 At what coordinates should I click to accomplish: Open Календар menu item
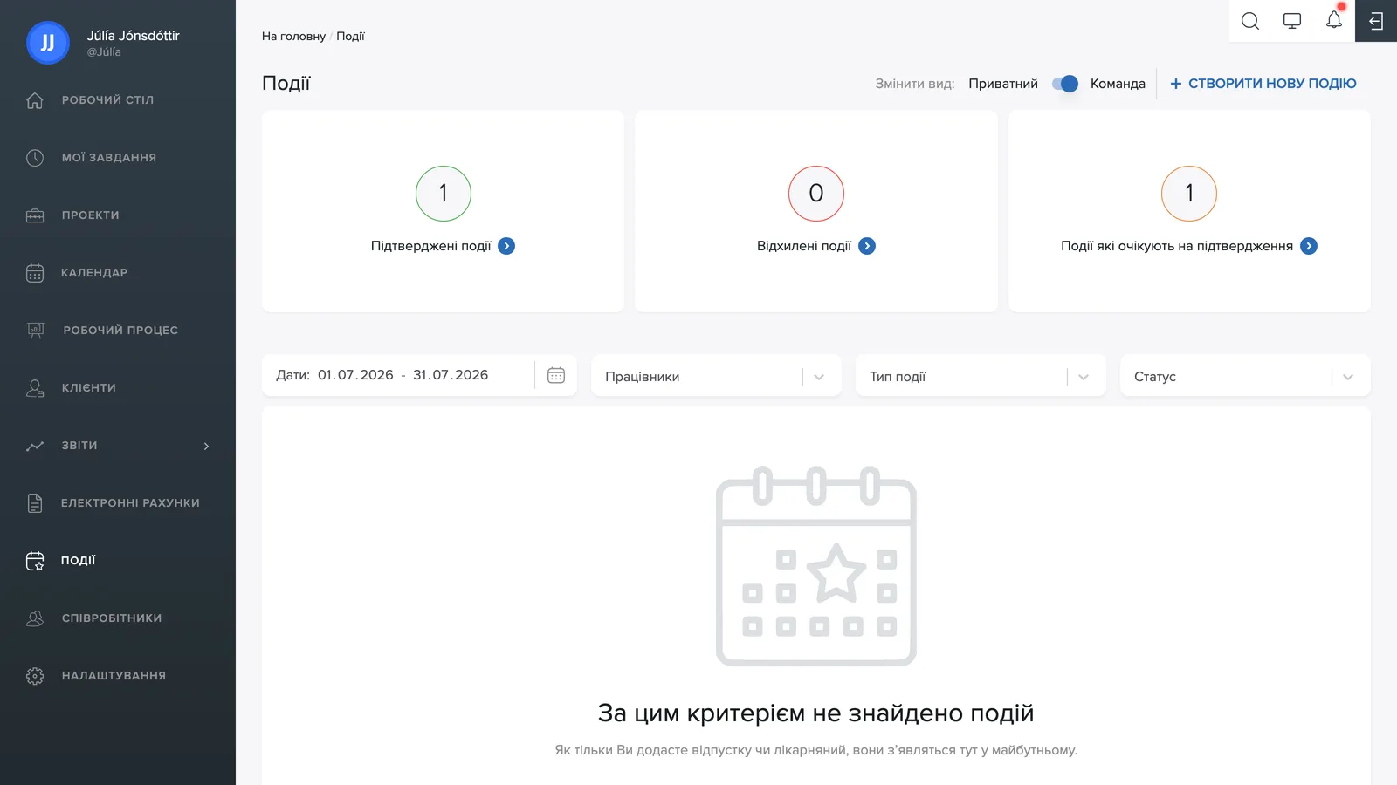94,273
